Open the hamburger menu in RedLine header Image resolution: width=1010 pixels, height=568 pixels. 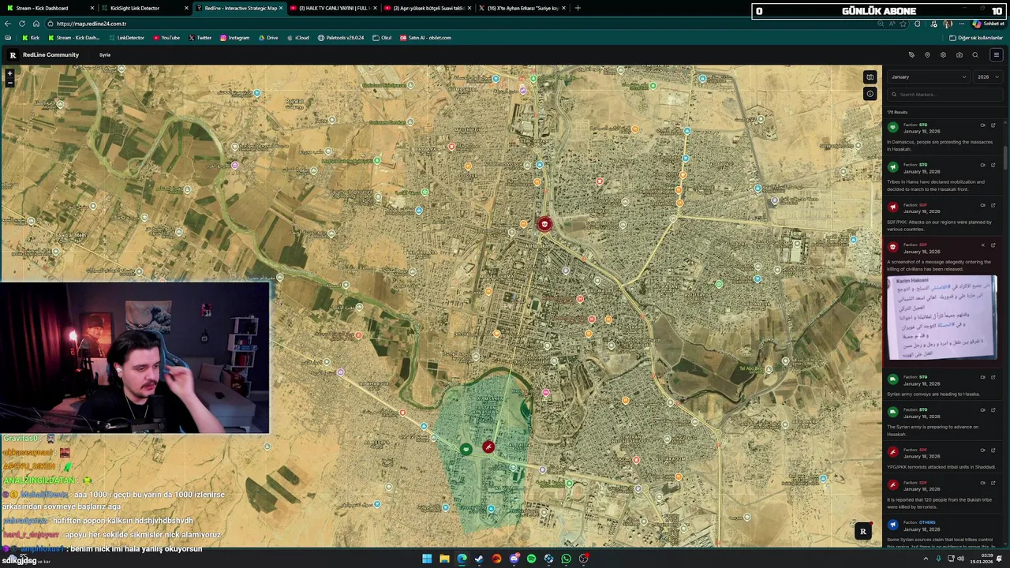tap(996, 55)
